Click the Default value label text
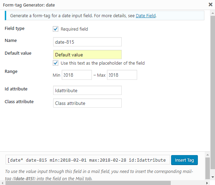 point(18,53)
